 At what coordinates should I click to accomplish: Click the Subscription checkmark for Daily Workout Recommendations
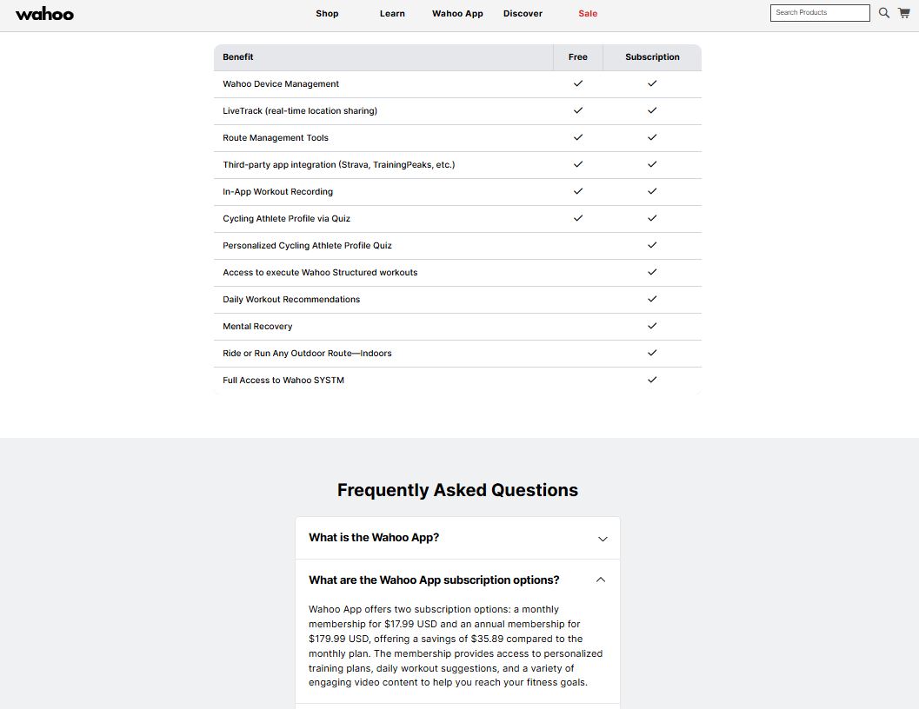tap(651, 299)
